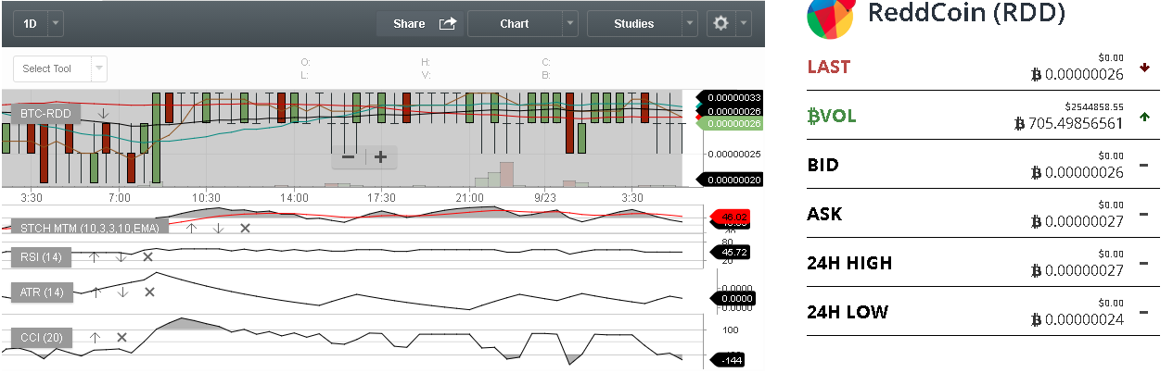Click the 24H HIGH label
Viewport: 1173px width, 373px height.
click(x=849, y=263)
